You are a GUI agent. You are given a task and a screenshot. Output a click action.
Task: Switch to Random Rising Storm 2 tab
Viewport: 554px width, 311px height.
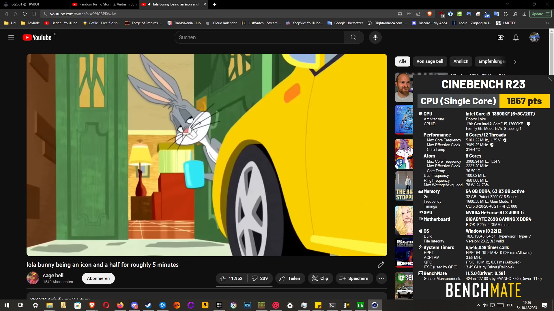(x=104, y=4)
